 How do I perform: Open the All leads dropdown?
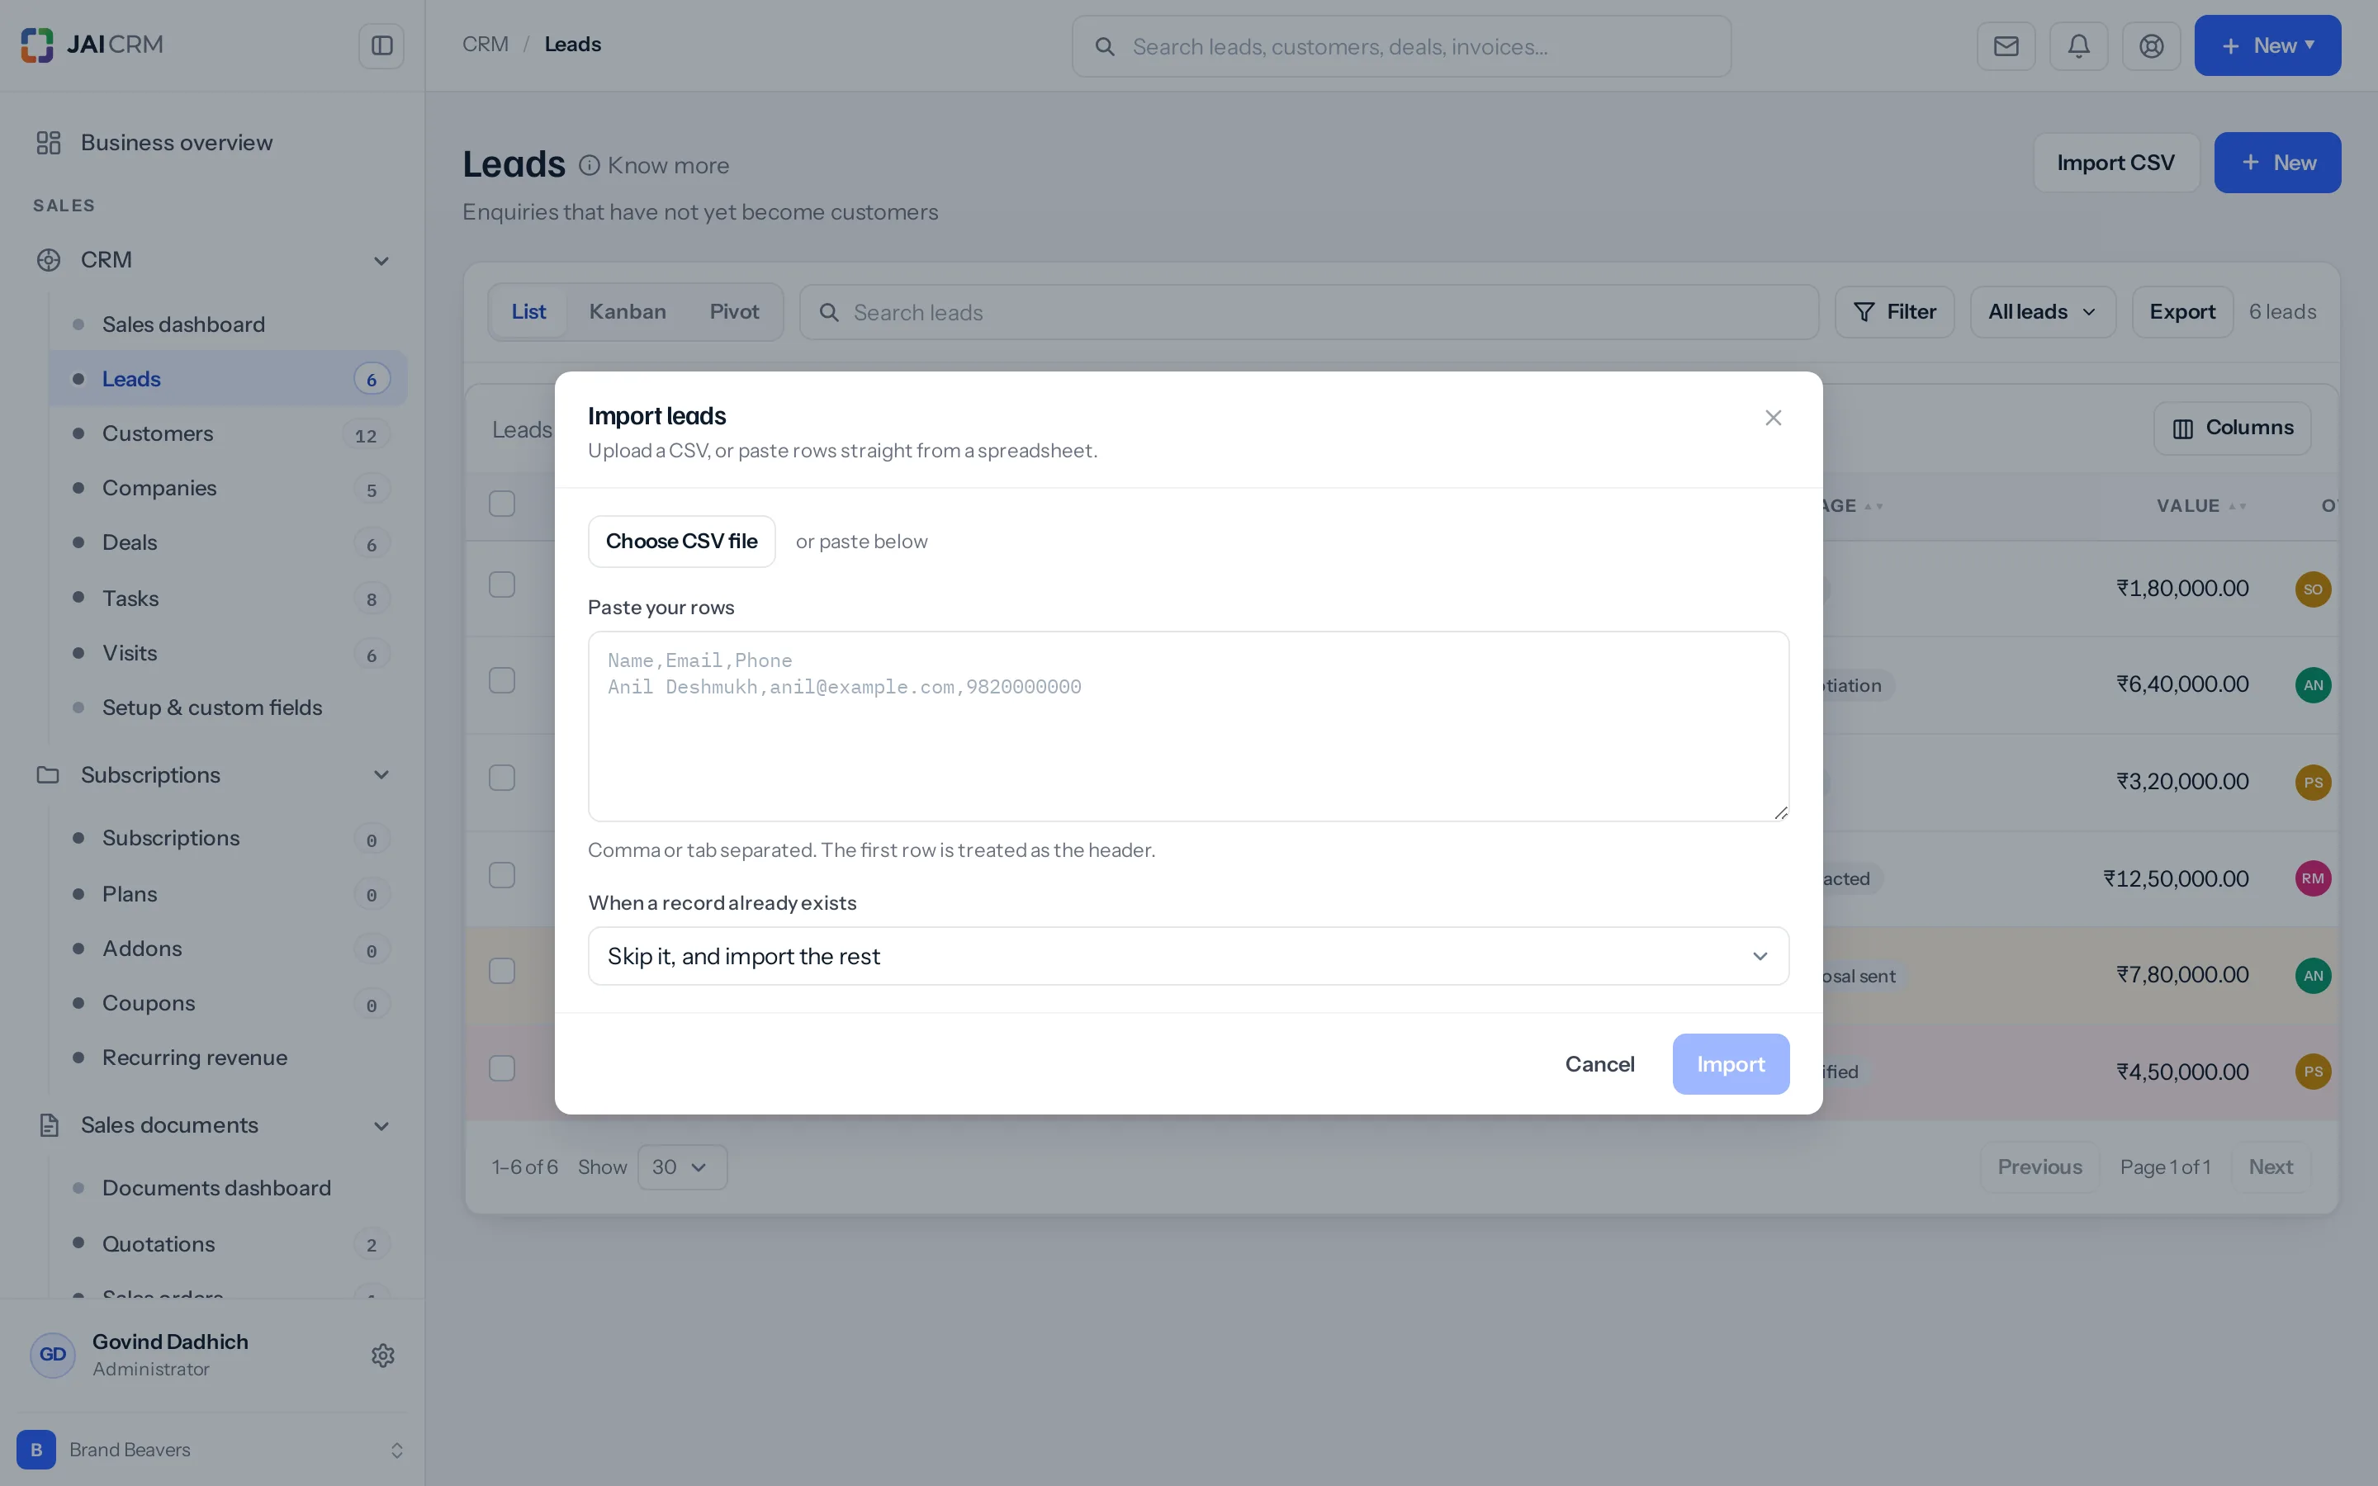tap(2042, 311)
